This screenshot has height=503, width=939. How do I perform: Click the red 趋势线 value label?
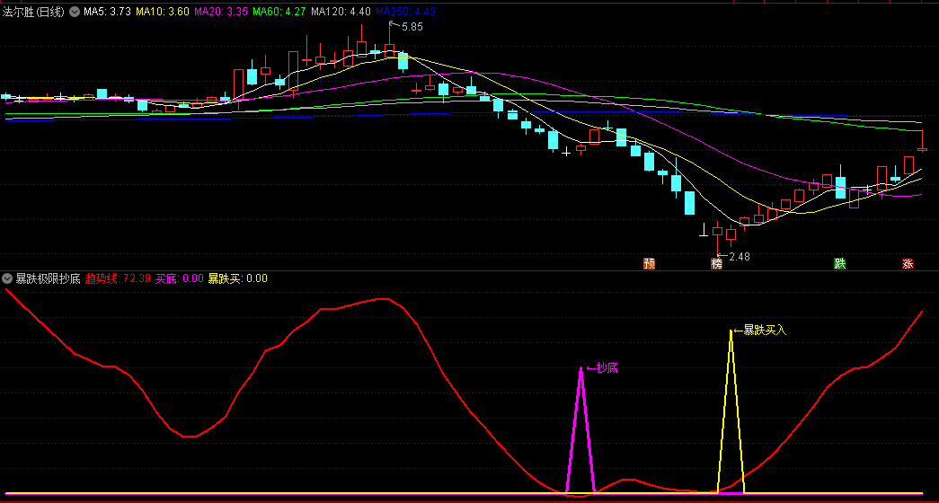click(x=117, y=278)
